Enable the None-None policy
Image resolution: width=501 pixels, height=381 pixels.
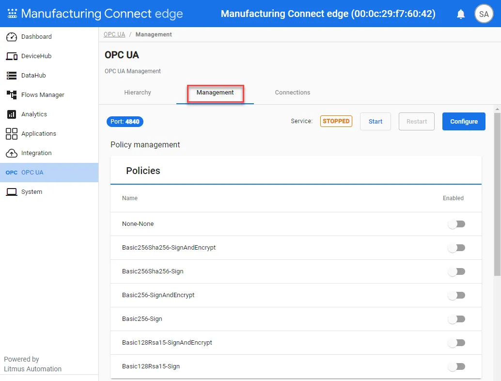[456, 224]
